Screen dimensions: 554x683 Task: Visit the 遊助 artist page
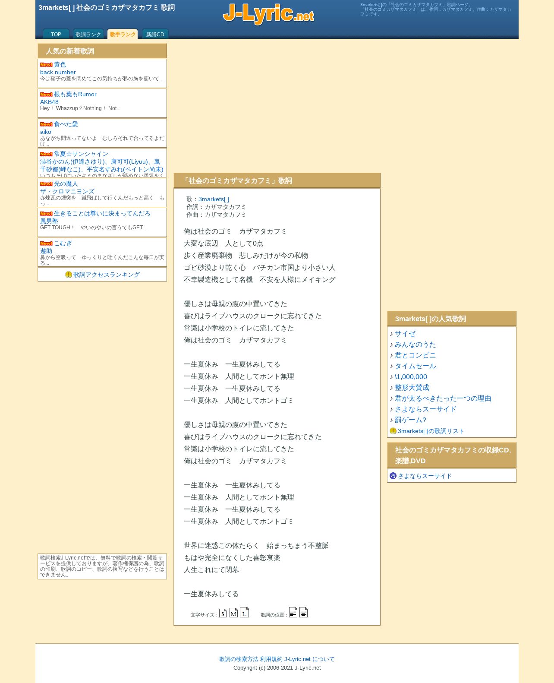pos(46,251)
